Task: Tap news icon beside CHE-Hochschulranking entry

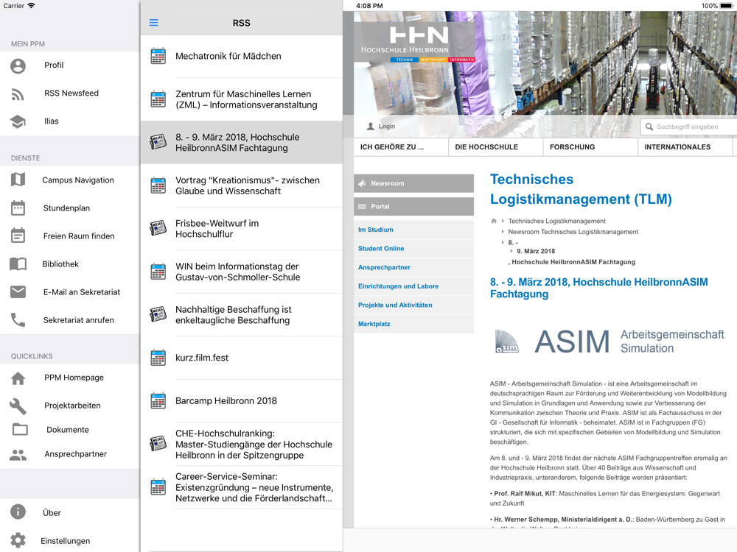Action: point(158,444)
